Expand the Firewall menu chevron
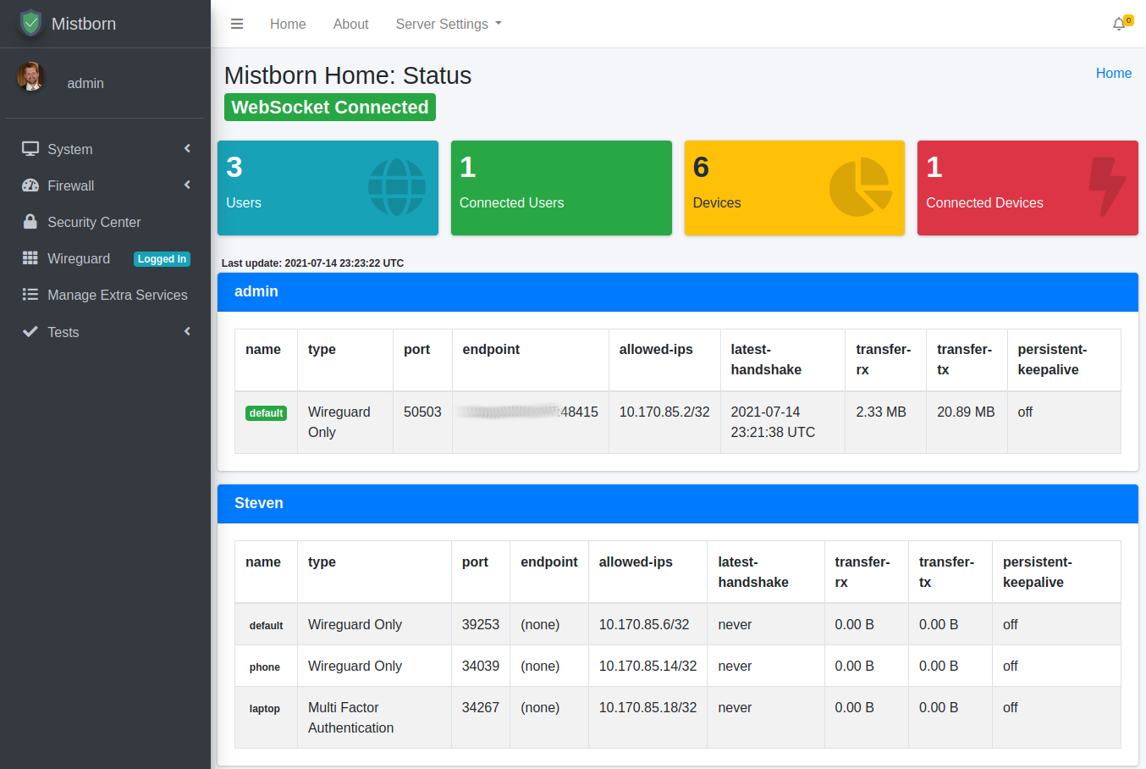Image resolution: width=1146 pixels, height=769 pixels. point(187,185)
